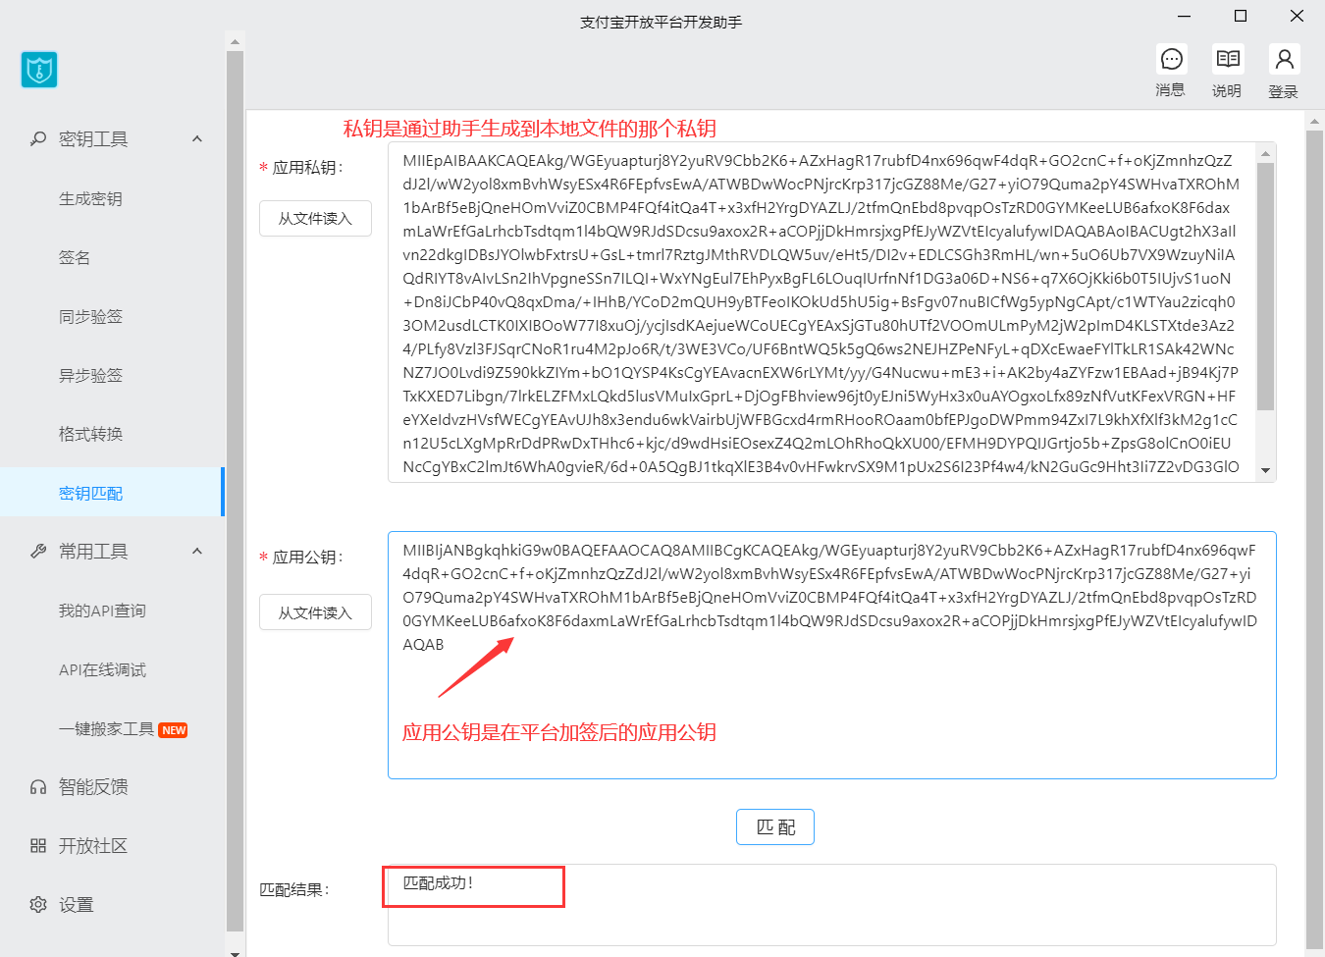This screenshot has width=1325, height=957.
Task: Open the 消息 messages icon
Action: (1171, 60)
